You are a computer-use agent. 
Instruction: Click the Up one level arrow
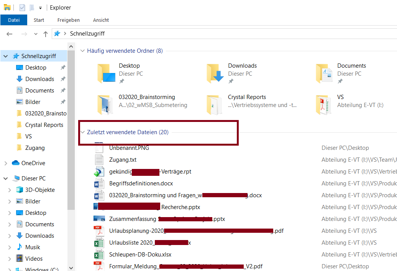coord(46,34)
